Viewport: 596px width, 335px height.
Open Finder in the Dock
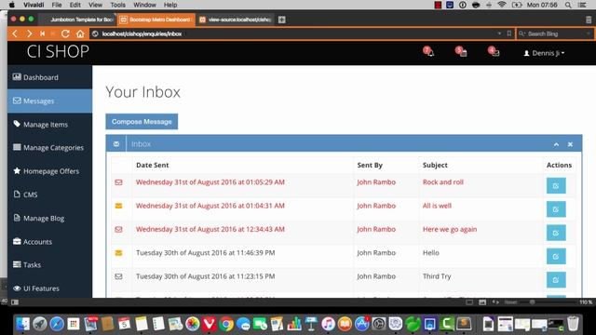(x=22, y=324)
